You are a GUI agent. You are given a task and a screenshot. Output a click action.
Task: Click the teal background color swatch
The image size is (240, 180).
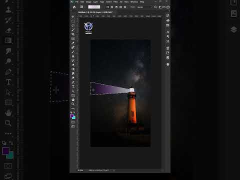pyautogui.click(x=74, y=117)
